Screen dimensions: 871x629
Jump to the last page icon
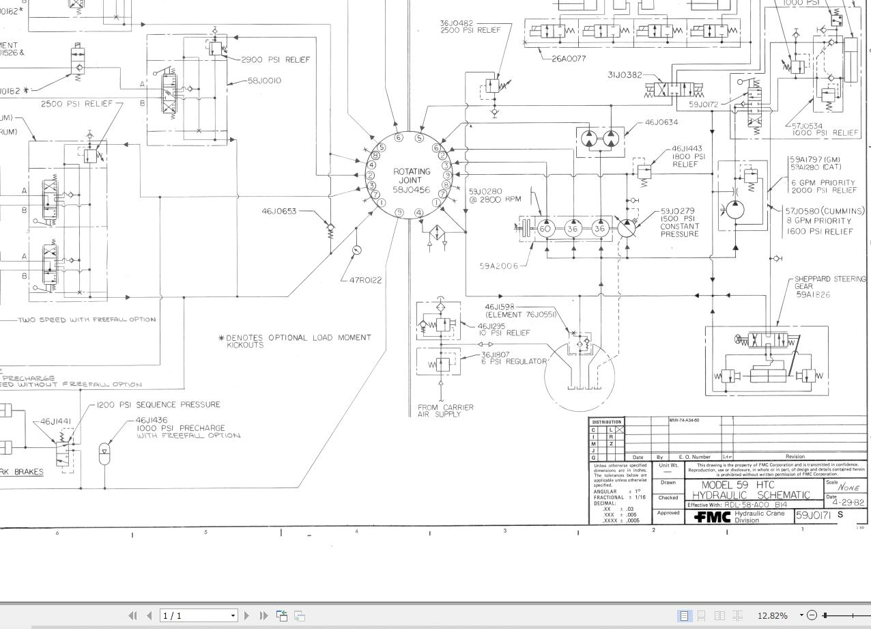click(x=263, y=615)
